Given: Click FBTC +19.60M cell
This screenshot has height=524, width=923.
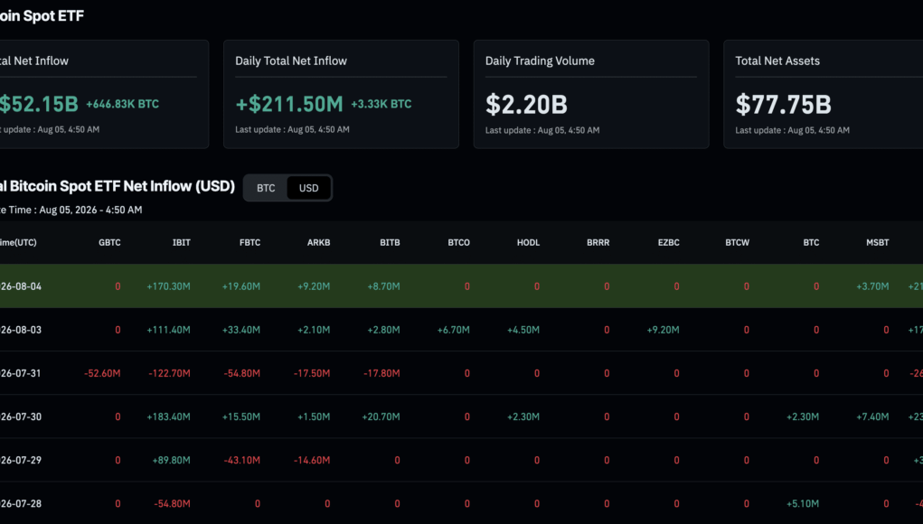Looking at the screenshot, I should [240, 286].
